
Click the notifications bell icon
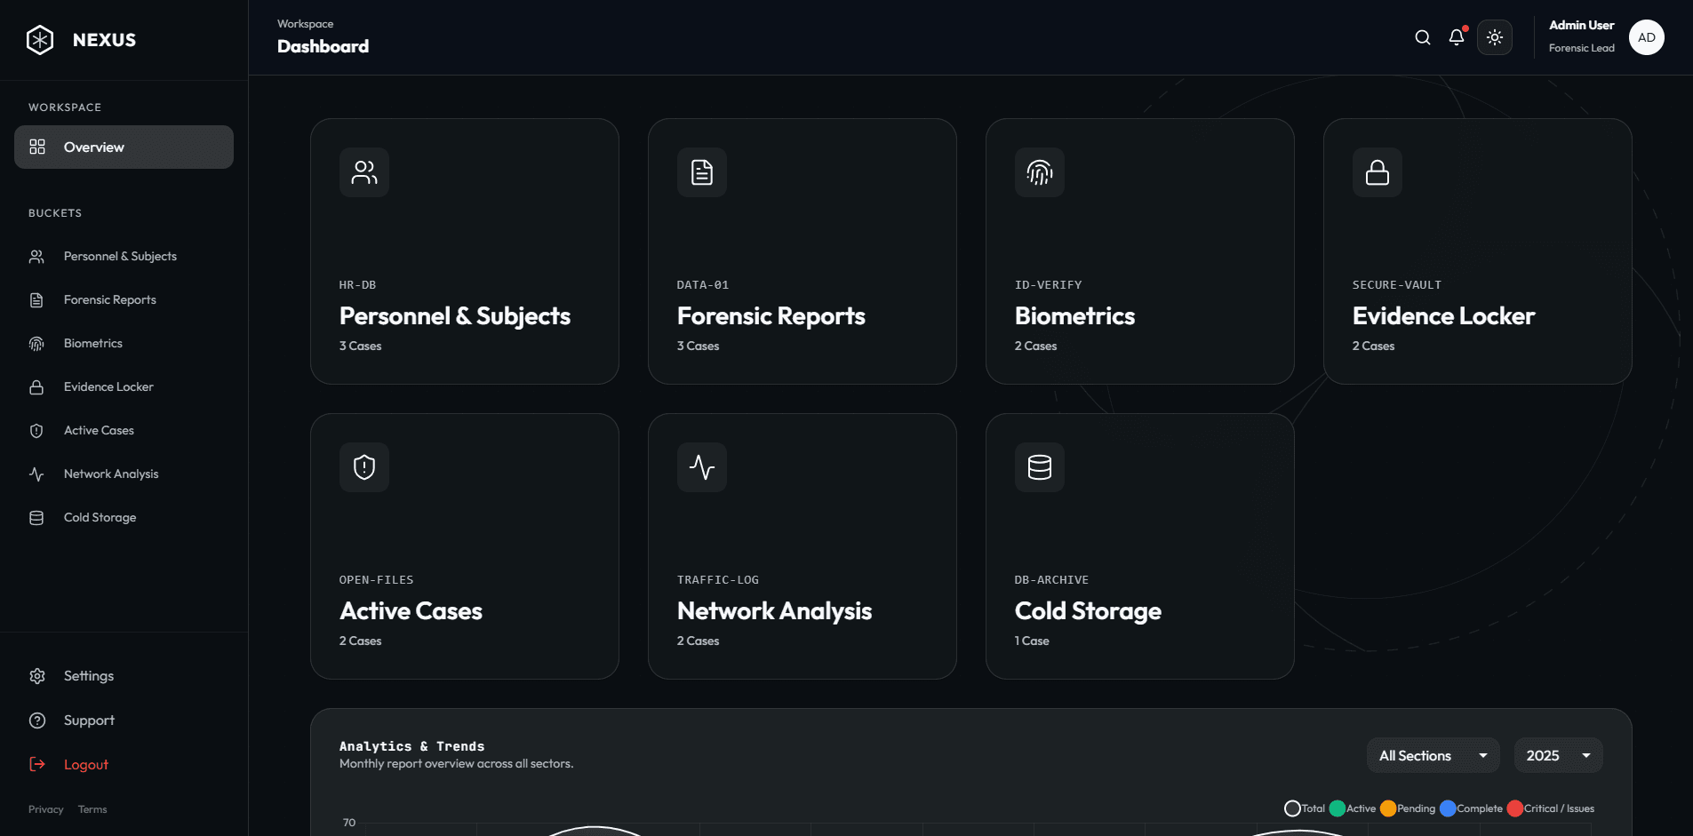coord(1457,37)
